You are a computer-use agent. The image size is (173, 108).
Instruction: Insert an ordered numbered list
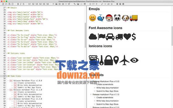pos(63,4)
